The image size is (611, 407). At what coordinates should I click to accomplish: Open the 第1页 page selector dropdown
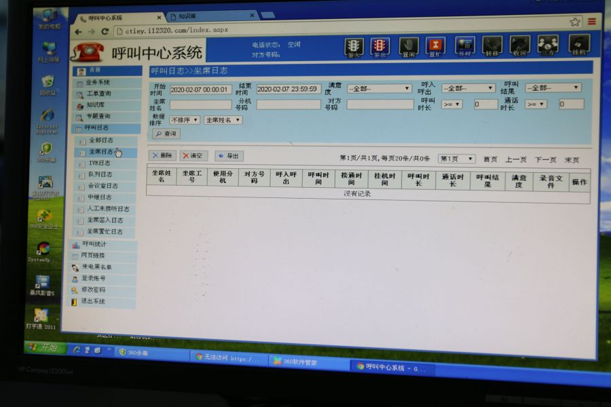pos(456,159)
